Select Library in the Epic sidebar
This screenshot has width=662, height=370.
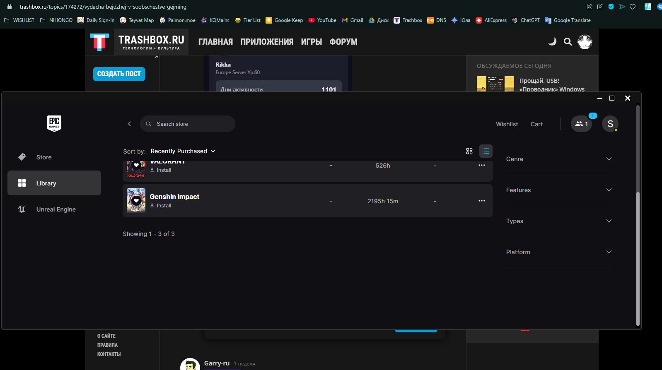(54, 183)
